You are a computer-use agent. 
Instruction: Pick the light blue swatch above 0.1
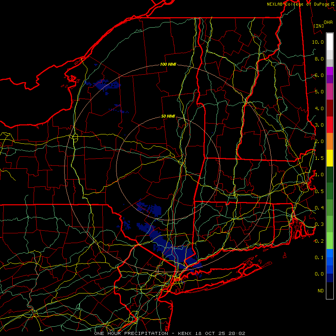tap(330, 253)
